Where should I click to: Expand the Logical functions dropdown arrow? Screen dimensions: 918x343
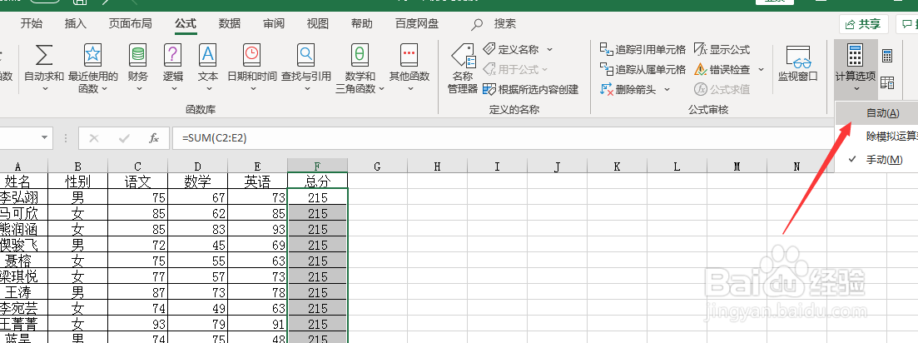click(174, 89)
